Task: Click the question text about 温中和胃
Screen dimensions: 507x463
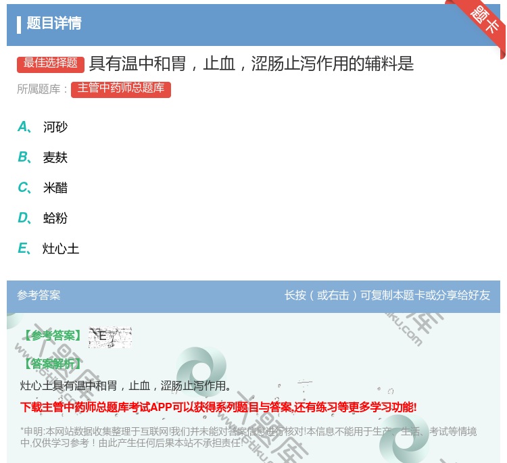Action: click(251, 64)
